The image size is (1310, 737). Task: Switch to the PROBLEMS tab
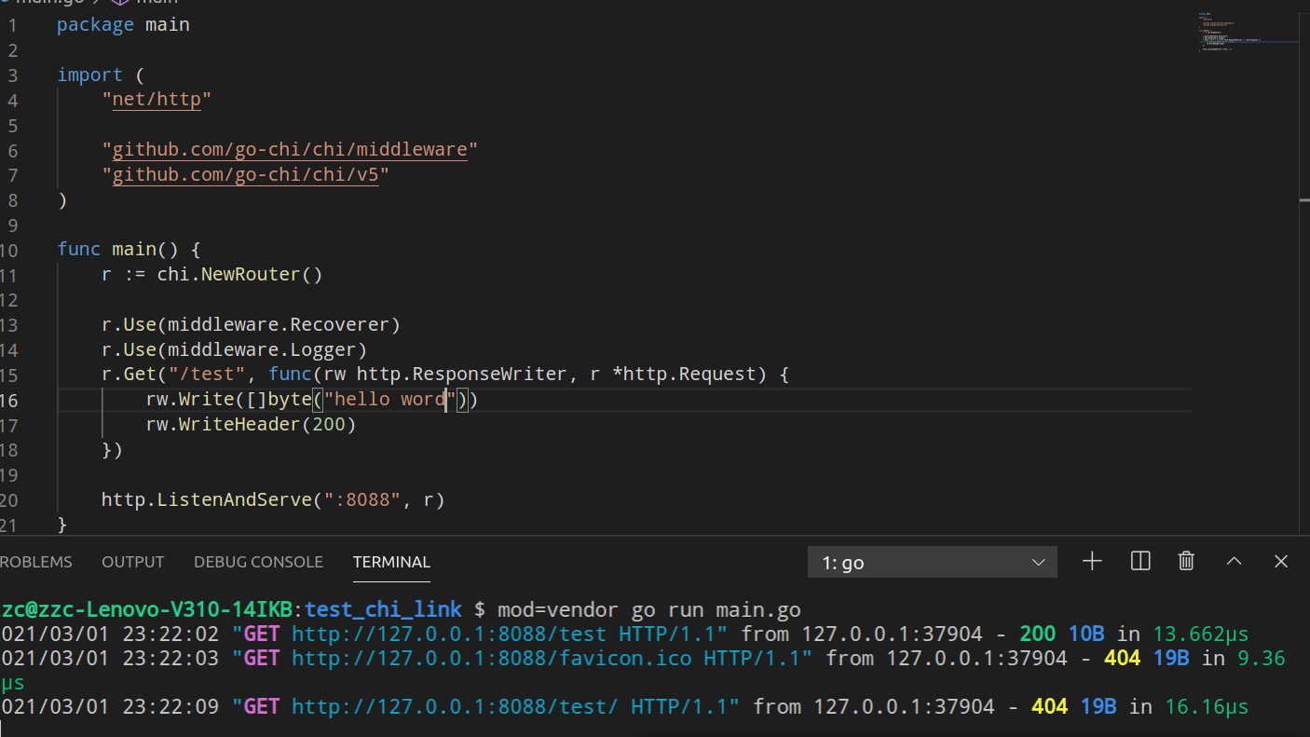35,562
